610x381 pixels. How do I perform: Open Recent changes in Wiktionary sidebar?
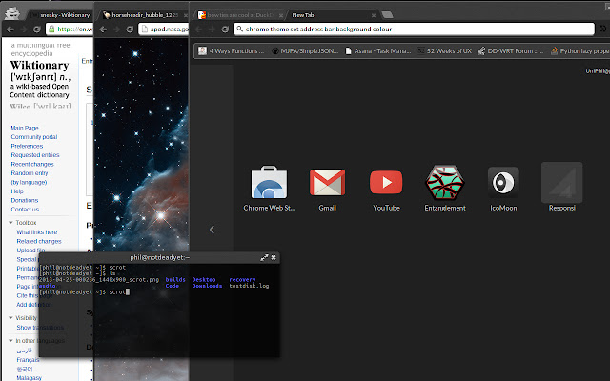(32, 164)
